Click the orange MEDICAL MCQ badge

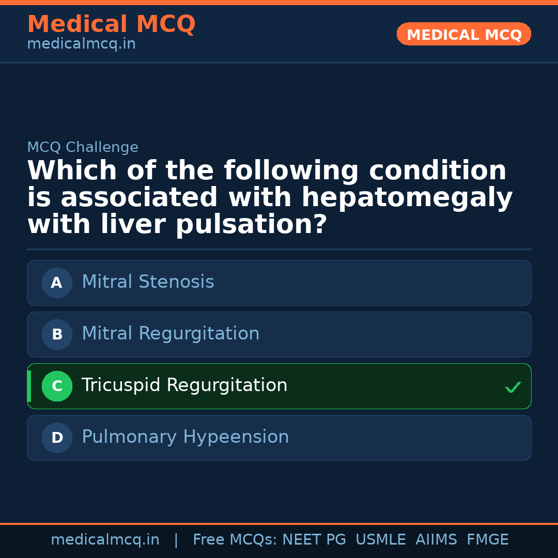[463, 35]
